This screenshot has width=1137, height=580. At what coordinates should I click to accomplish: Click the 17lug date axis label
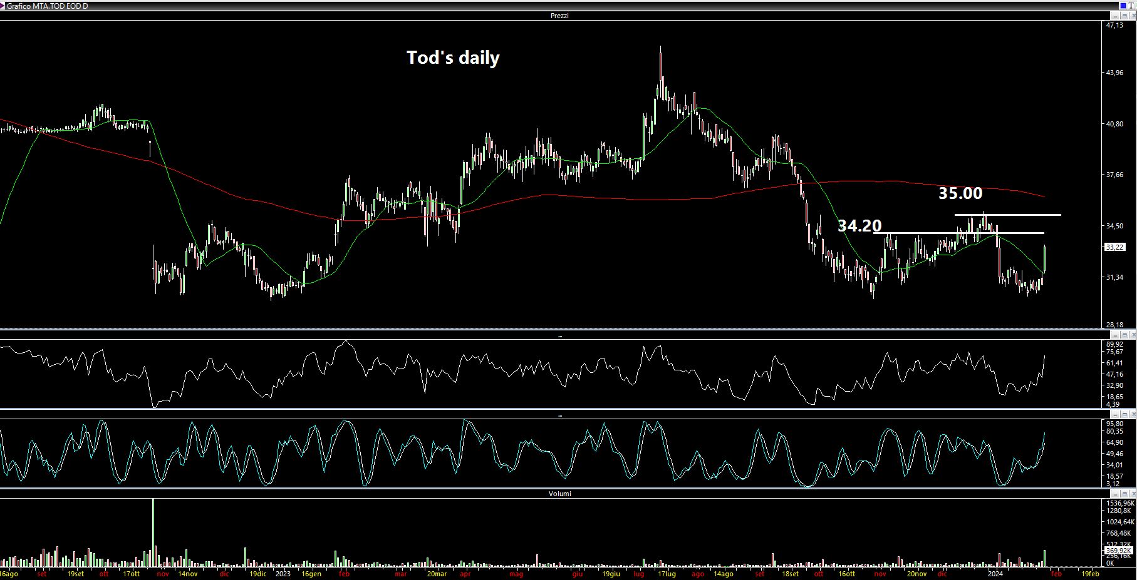(x=667, y=574)
